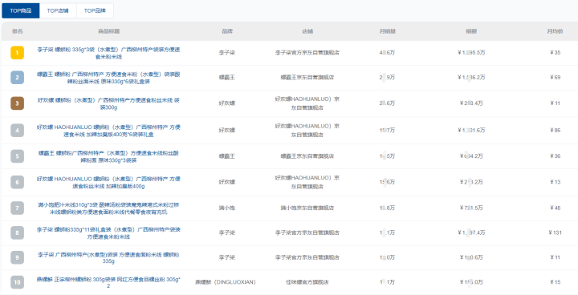Image resolution: width=578 pixels, height=295 pixels.
Task: Click the 销额 column header
Action: pyautogui.click(x=471, y=31)
